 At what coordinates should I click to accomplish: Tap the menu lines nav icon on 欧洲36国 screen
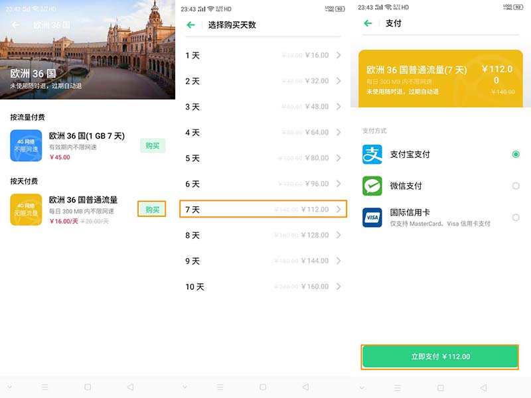(x=44, y=387)
